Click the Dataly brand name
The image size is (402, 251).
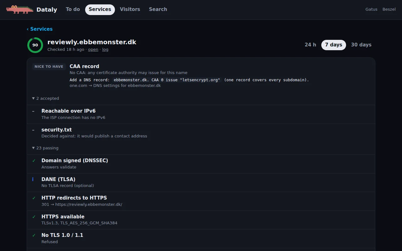47,10
